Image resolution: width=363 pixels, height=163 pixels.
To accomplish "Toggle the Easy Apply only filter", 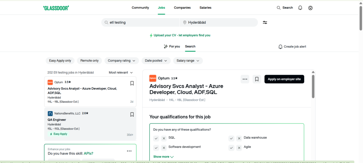I will coord(60,61).
